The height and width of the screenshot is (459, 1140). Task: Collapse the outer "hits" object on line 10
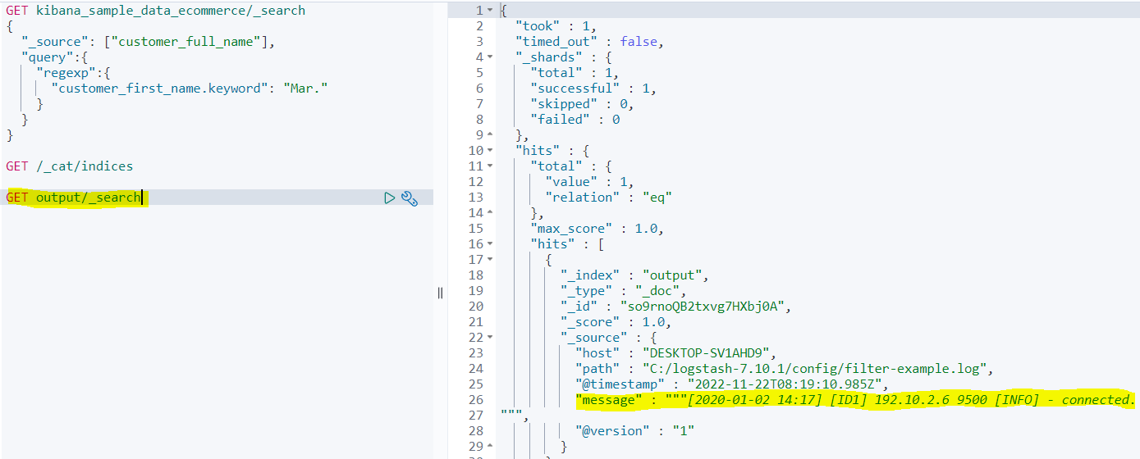click(x=491, y=151)
